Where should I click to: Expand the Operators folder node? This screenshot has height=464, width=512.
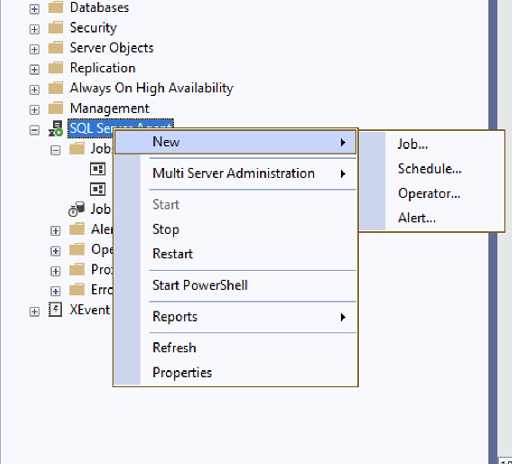[x=55, y=251]
